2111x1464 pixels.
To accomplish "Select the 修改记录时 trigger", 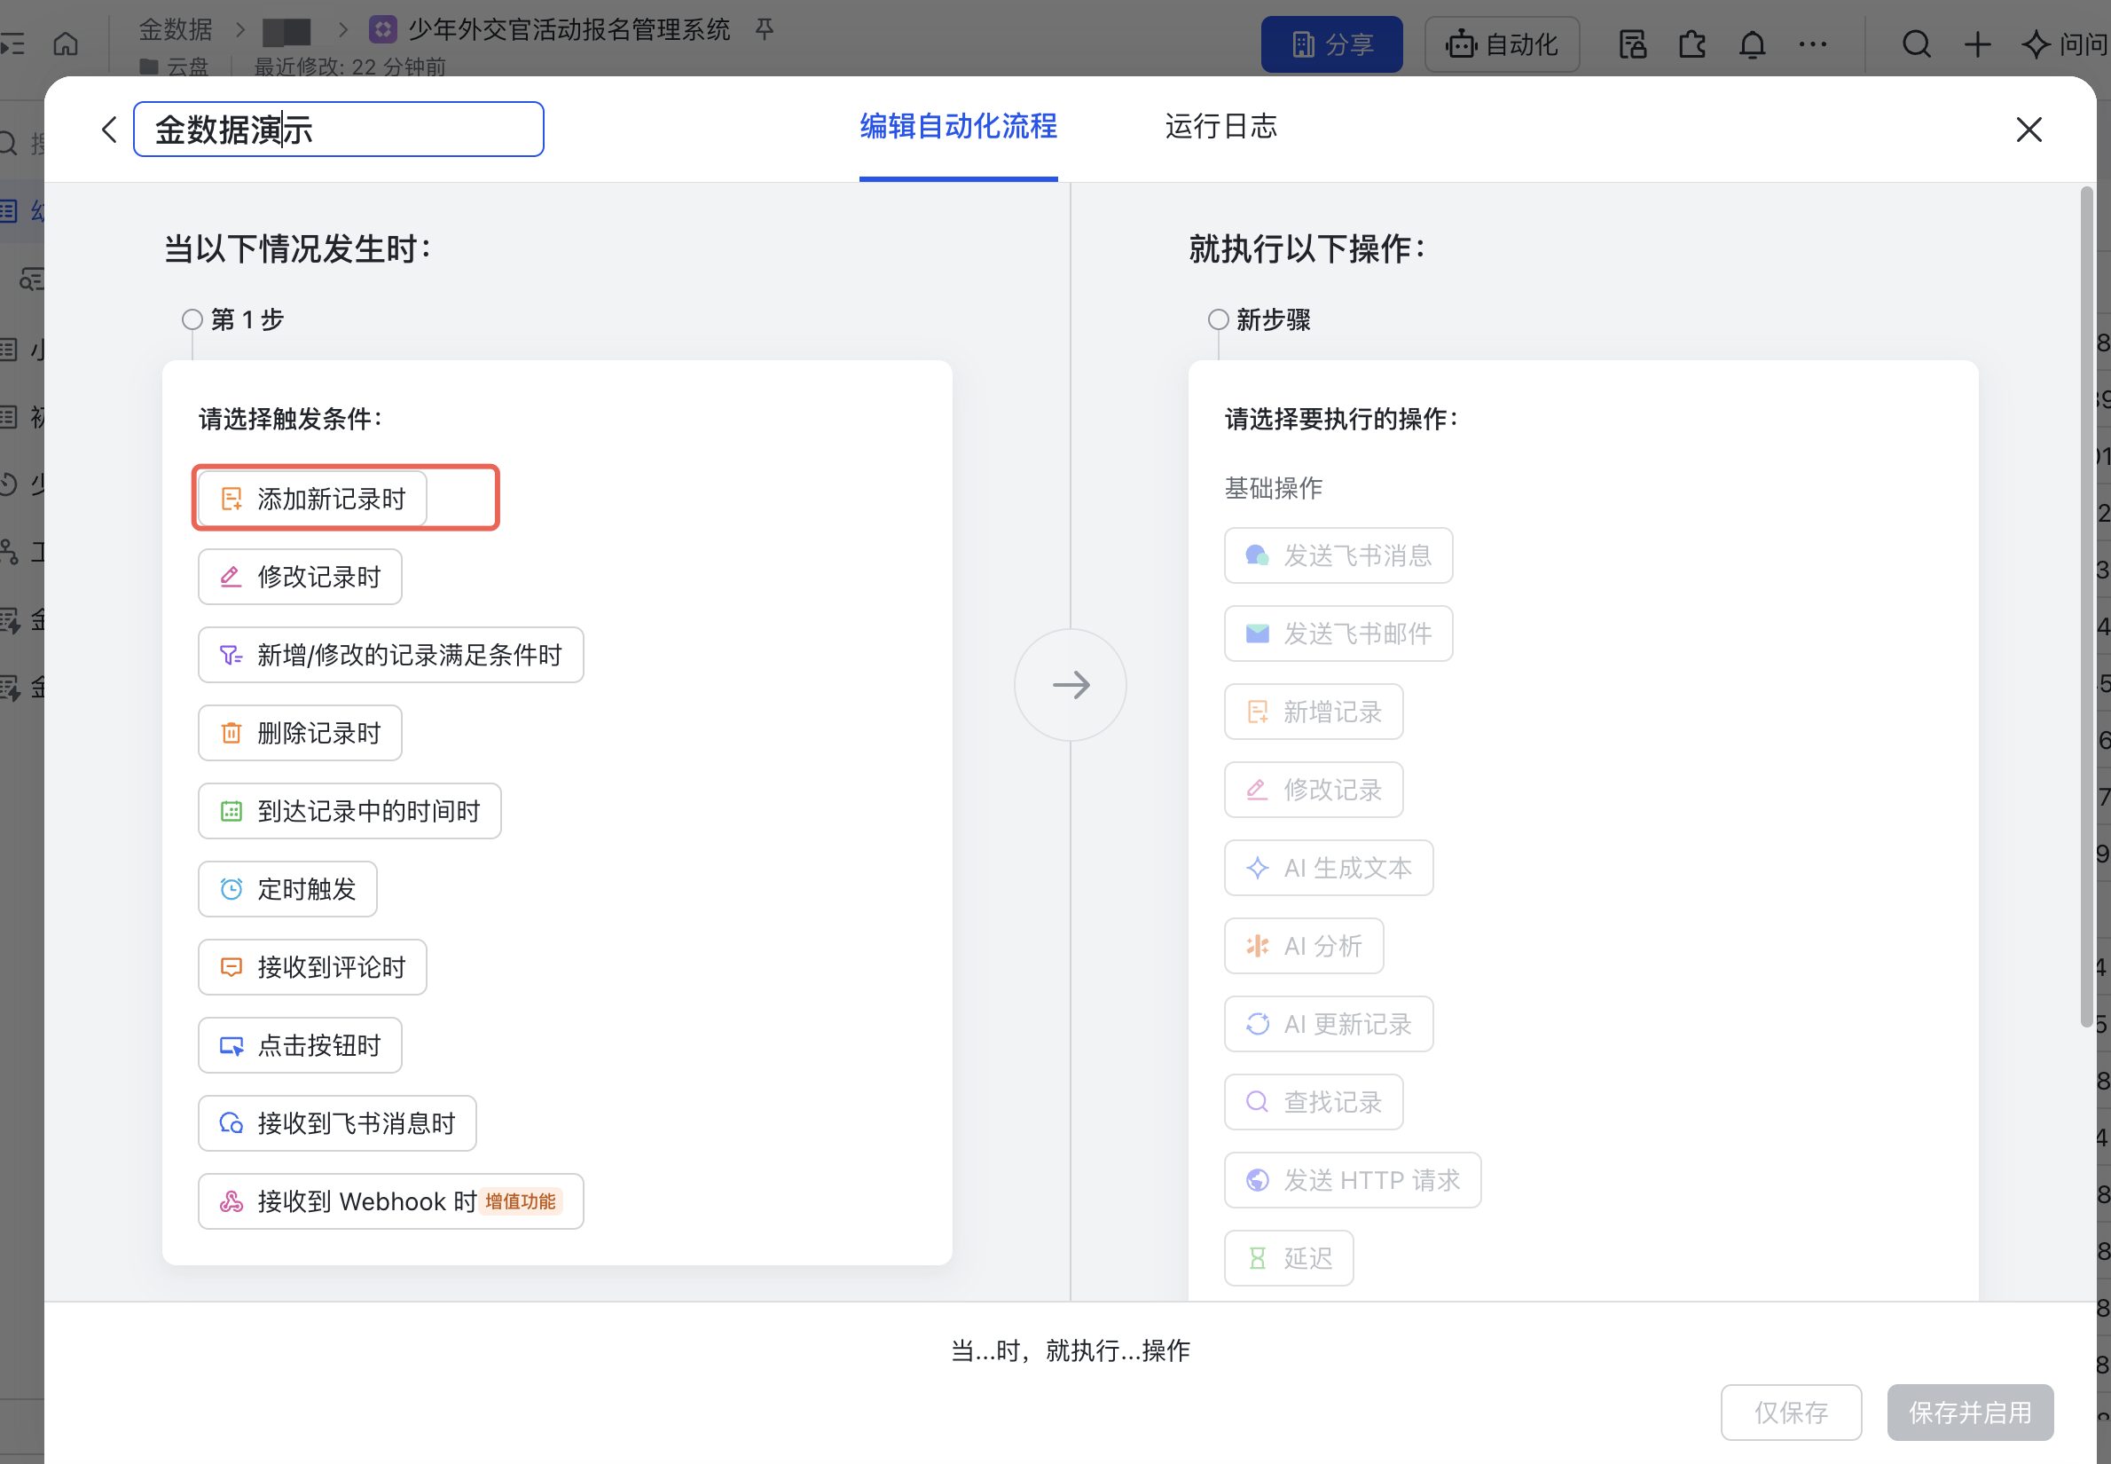I will 300,577.
